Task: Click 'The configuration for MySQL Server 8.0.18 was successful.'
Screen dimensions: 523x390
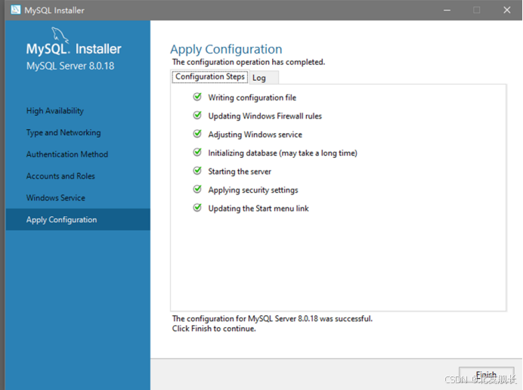Action: pos(272,319)
